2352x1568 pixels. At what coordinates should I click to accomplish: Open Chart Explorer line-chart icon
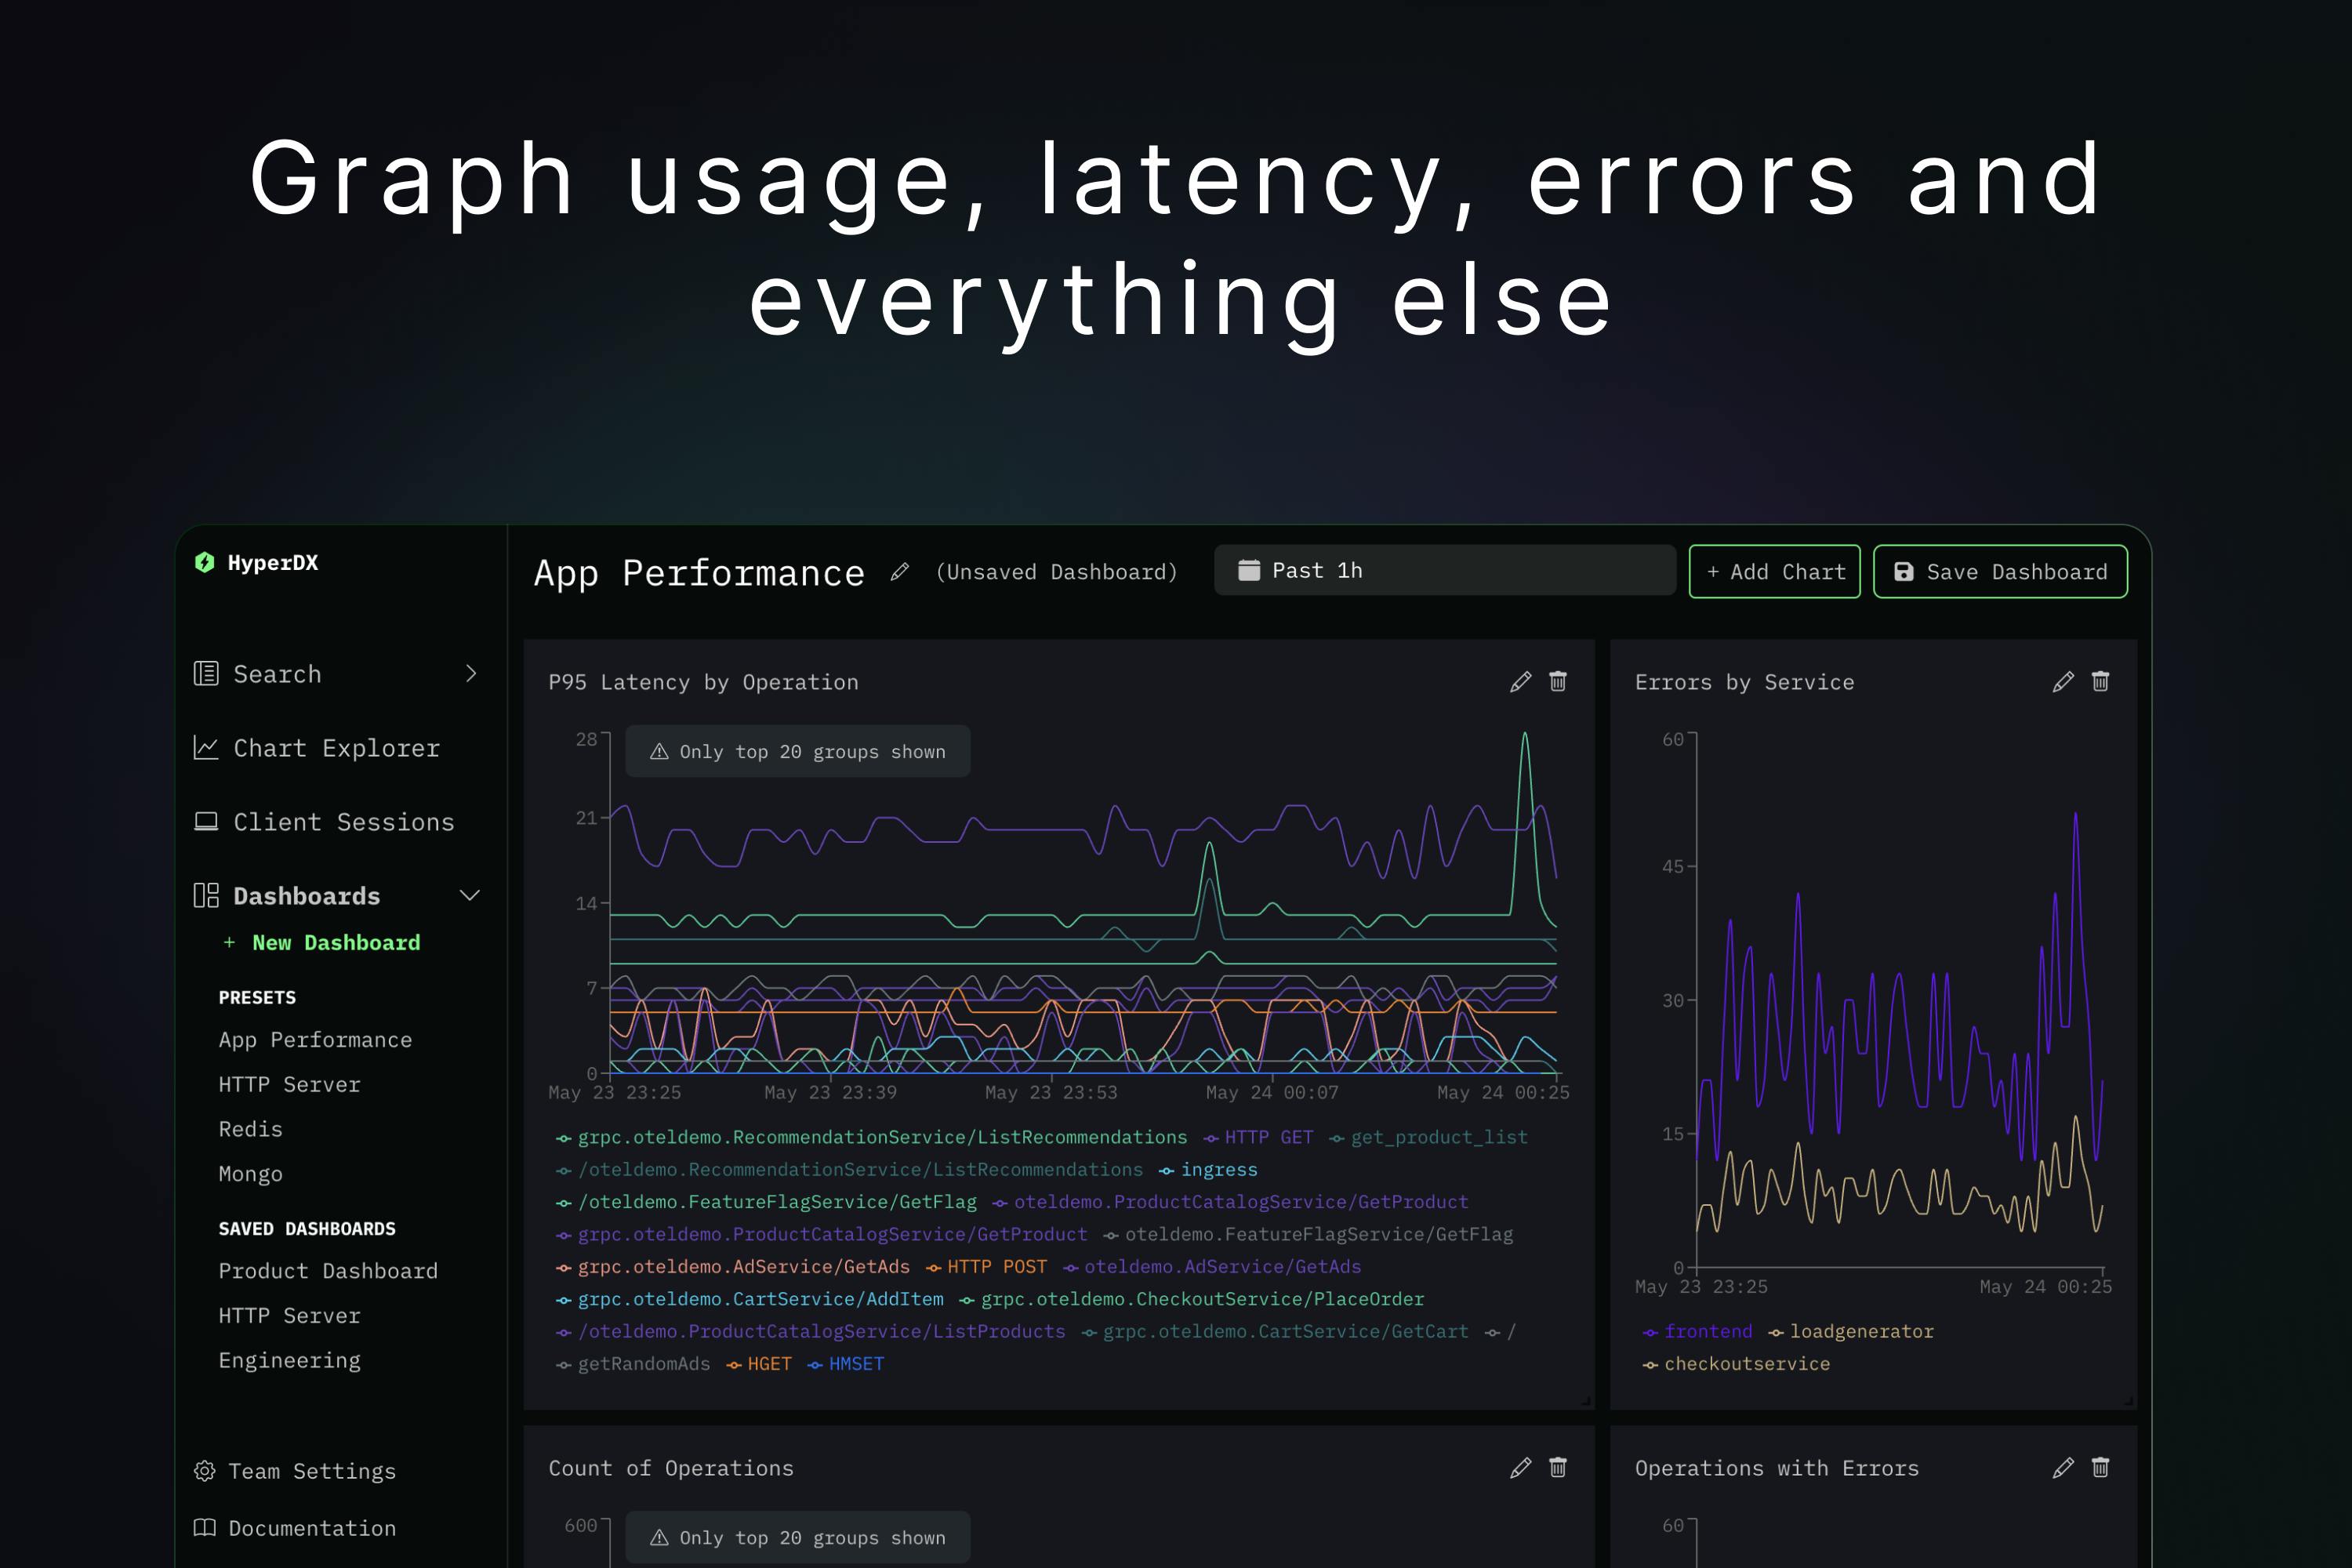click(x=206, y=748)
